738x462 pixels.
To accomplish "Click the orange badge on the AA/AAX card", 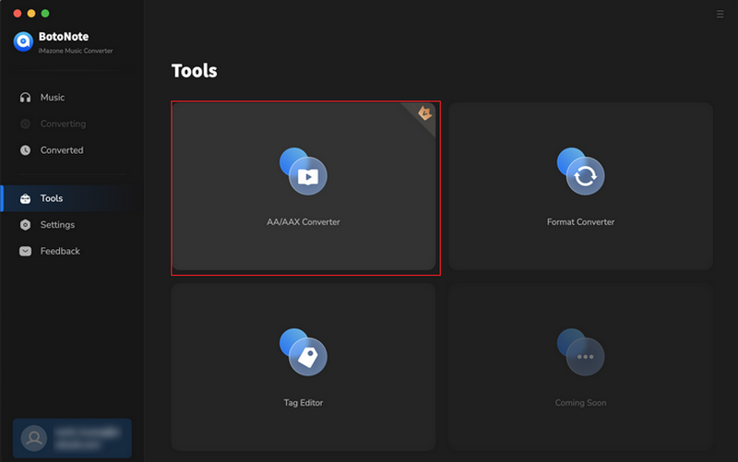I will click(x=425, y=113).
